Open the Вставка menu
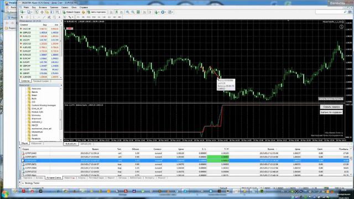 click(x=43, y=7)
